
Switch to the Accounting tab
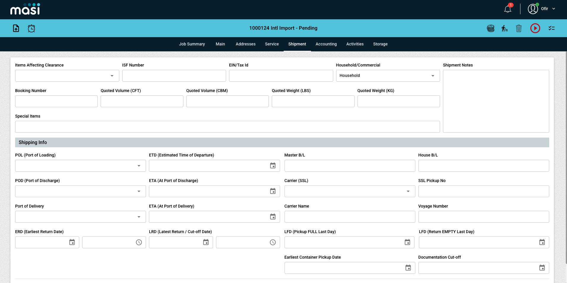(x=326, y=44)
